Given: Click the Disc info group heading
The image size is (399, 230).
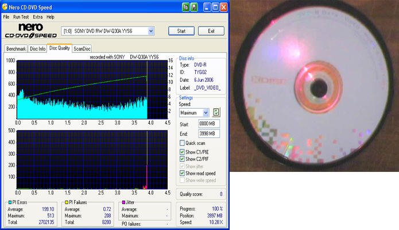Looking at the screenshot, I should coord(186,58).
